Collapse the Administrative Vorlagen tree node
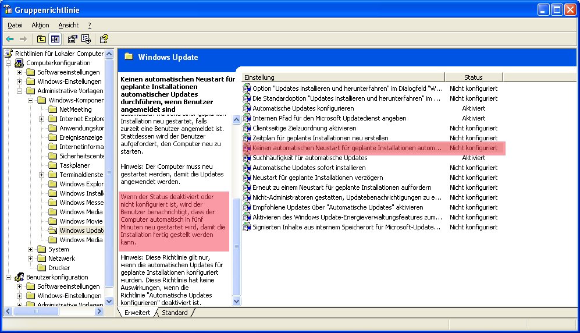The height and width of the screenshot is (333, 580). 20,91
